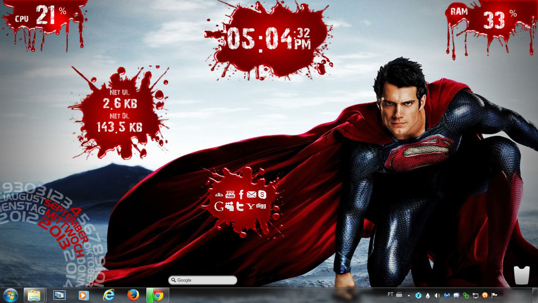The image size is (538, 303).
Task: Click the red "MITTWOCH" weekday text
Action: point(66,235)
